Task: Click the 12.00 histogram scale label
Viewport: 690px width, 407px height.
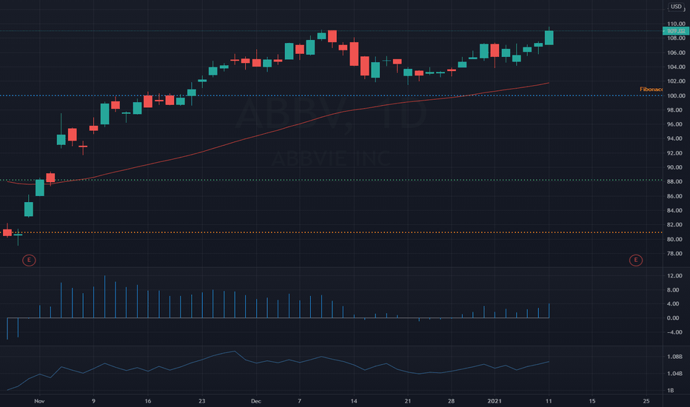Action: (675, 276)
